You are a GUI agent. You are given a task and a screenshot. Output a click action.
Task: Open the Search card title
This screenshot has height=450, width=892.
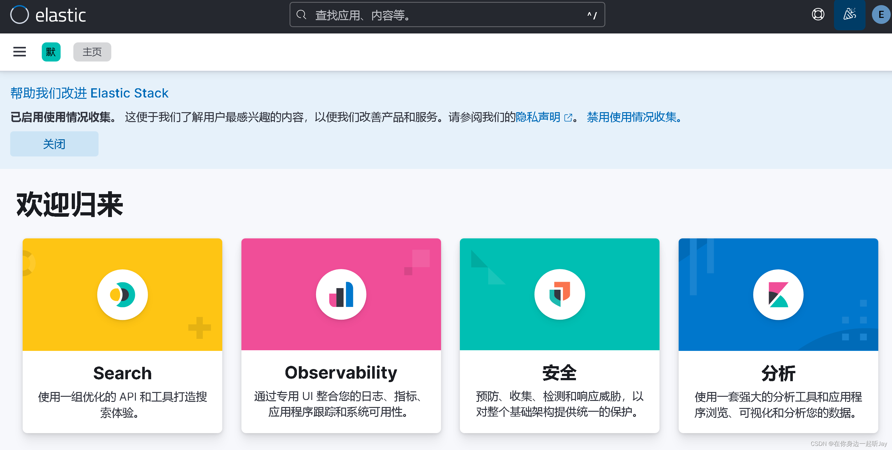click(122, 373)
